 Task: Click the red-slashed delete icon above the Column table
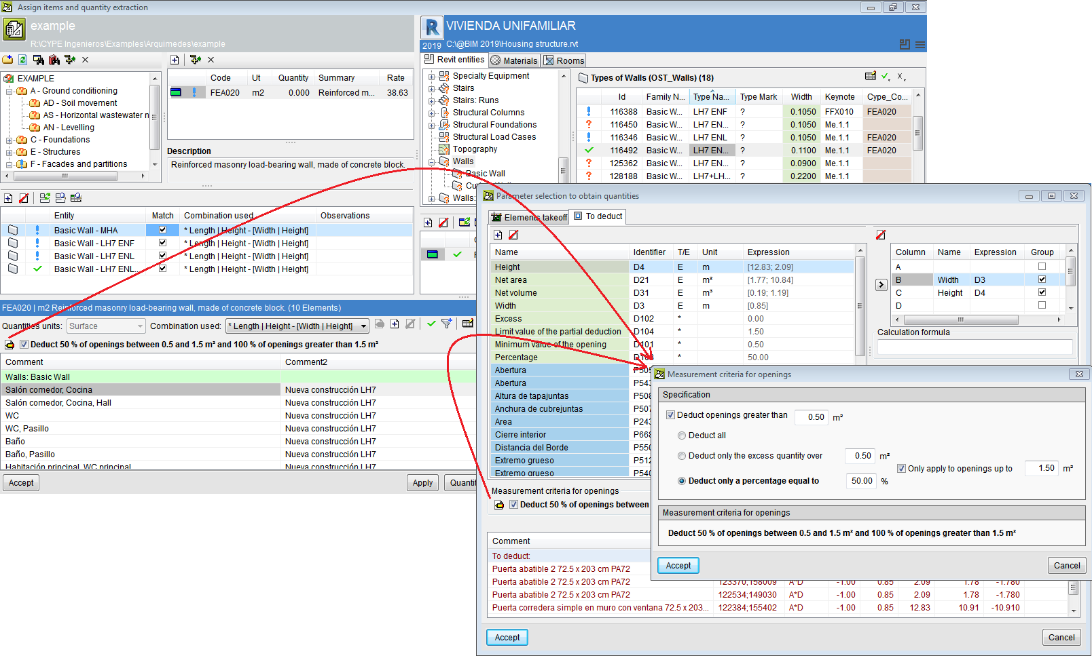(881, 235)
